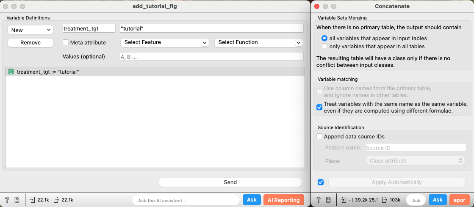
Task: Toggle the Meta attribute checkbox
Action: coord(65,42)
